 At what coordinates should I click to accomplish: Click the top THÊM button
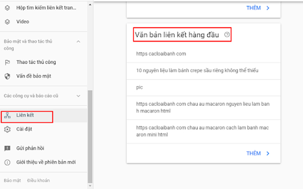tap(254, 8)
